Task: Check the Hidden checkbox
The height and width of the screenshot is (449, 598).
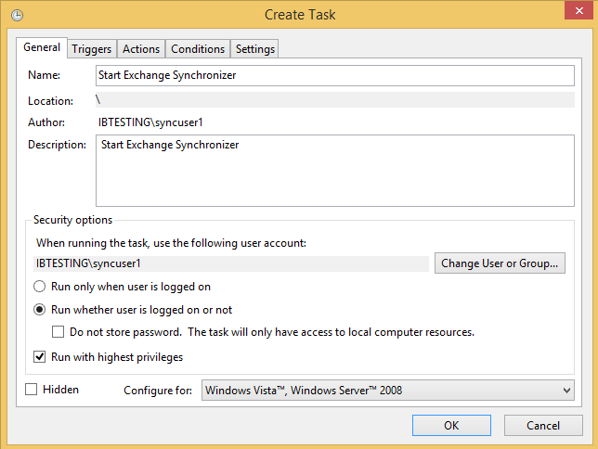Action: tap(31, 390)
